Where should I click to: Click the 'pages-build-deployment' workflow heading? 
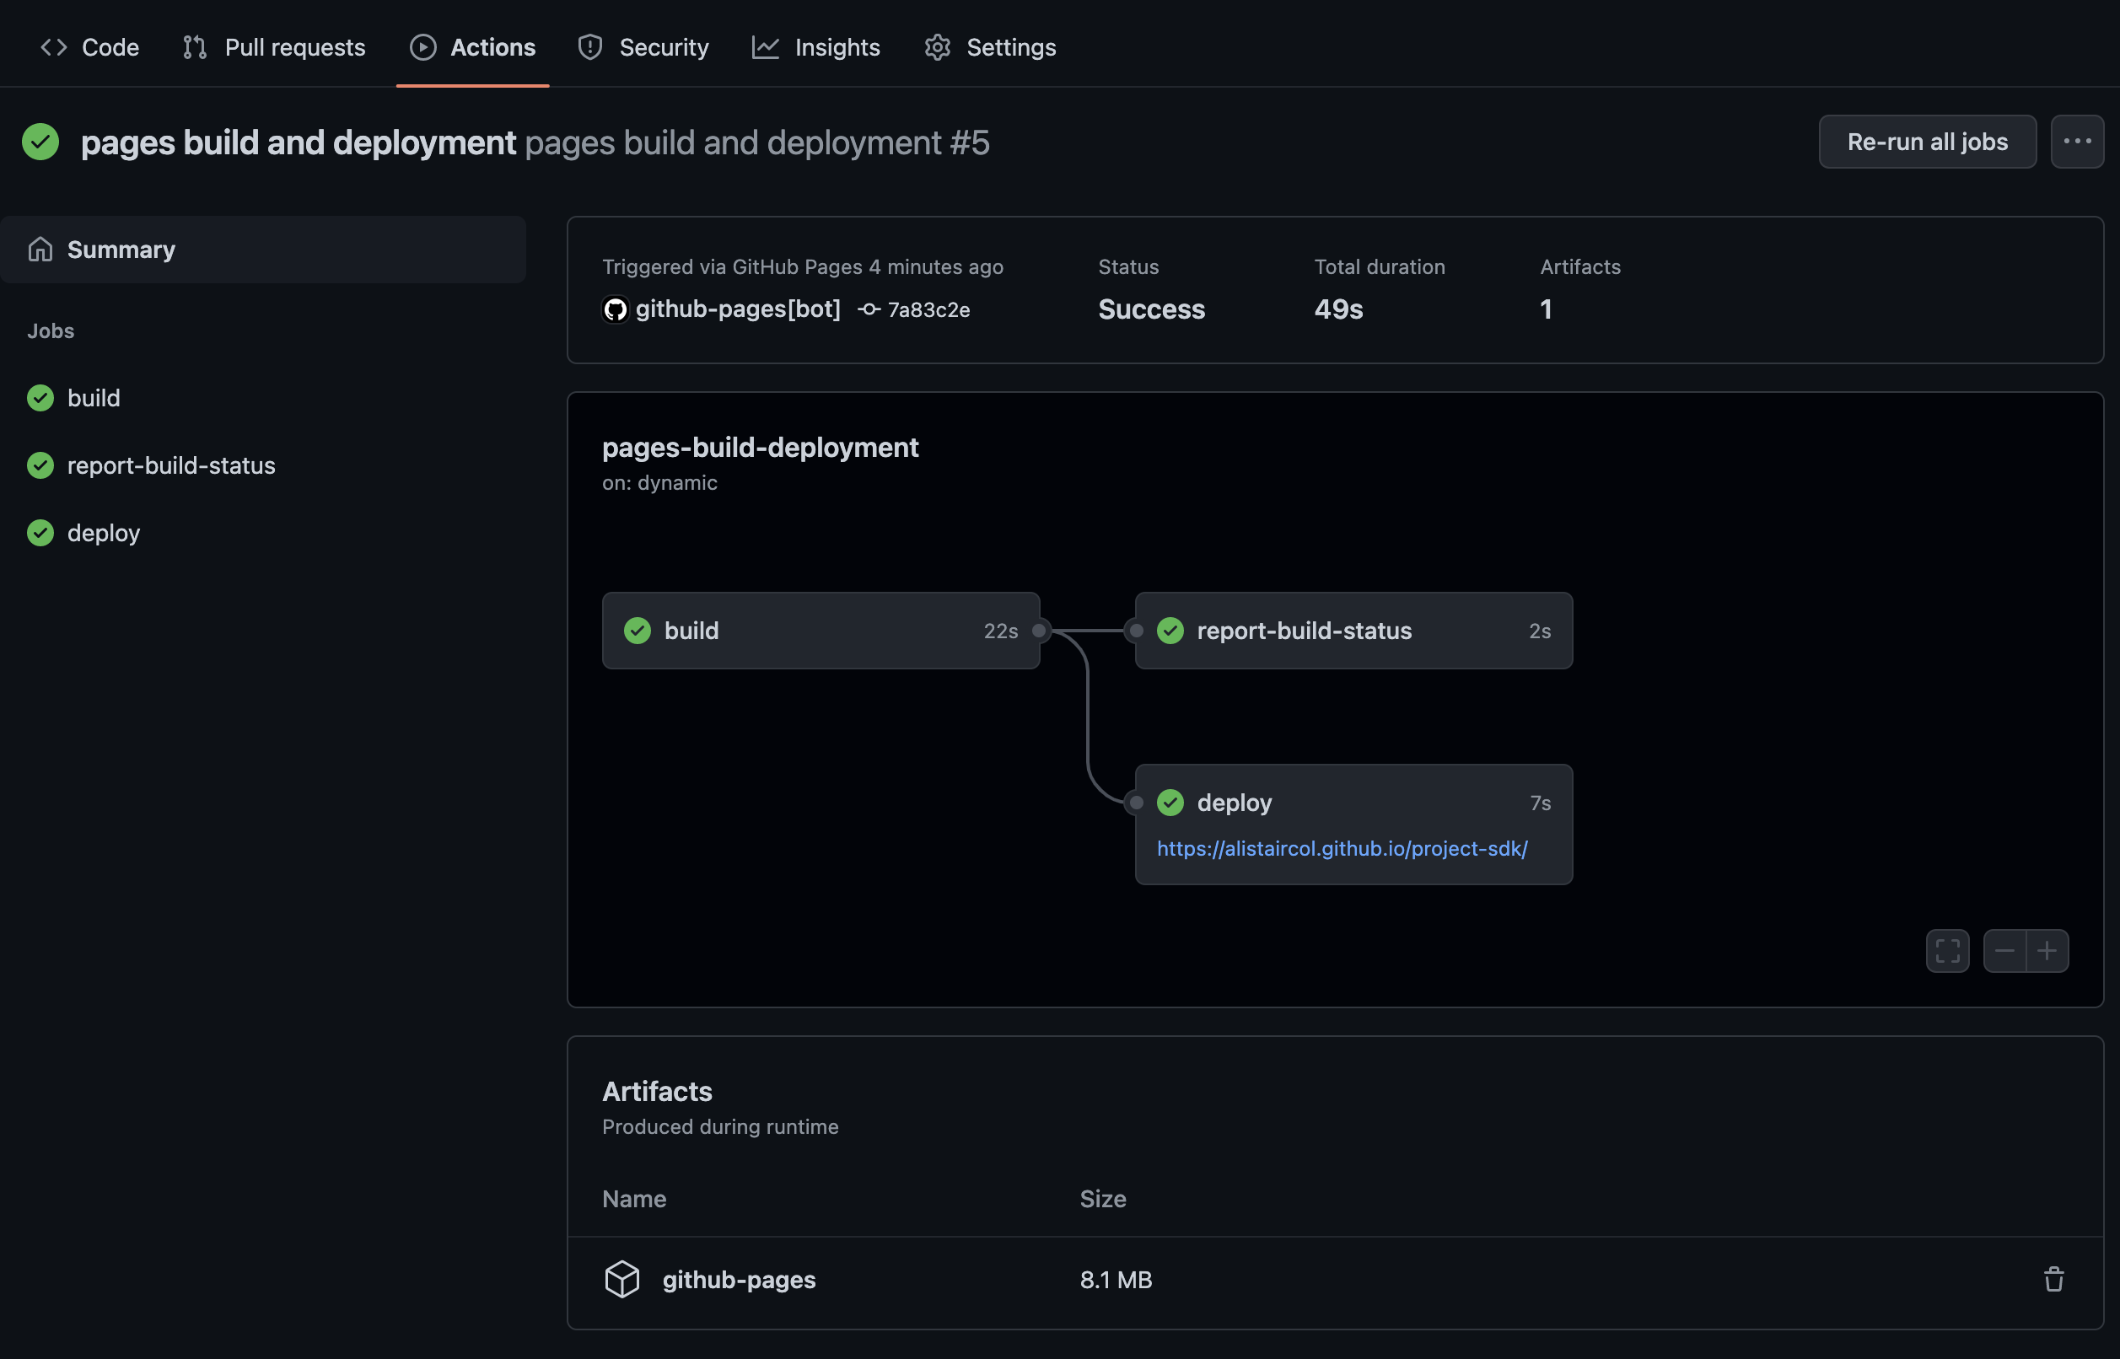tap(760, 448)
